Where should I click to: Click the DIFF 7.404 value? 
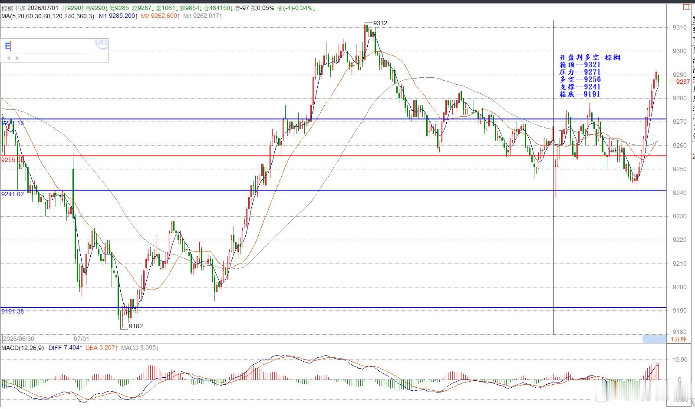click(66, 348)
